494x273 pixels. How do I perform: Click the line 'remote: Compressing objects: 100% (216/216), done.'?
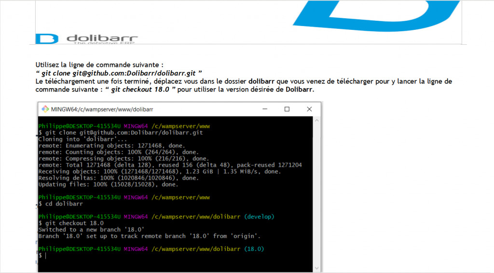tap(123, 158)
